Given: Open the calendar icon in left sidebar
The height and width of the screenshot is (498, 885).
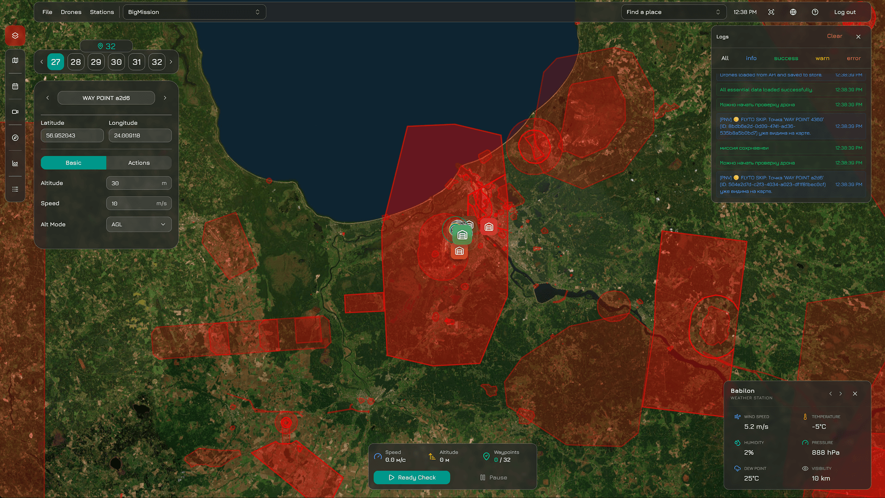Looking at the screenshot, I should [15, 86].
